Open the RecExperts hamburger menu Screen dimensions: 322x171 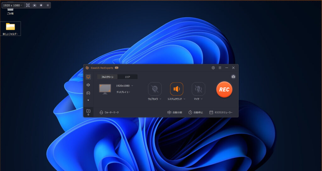[x=220, y=68]
